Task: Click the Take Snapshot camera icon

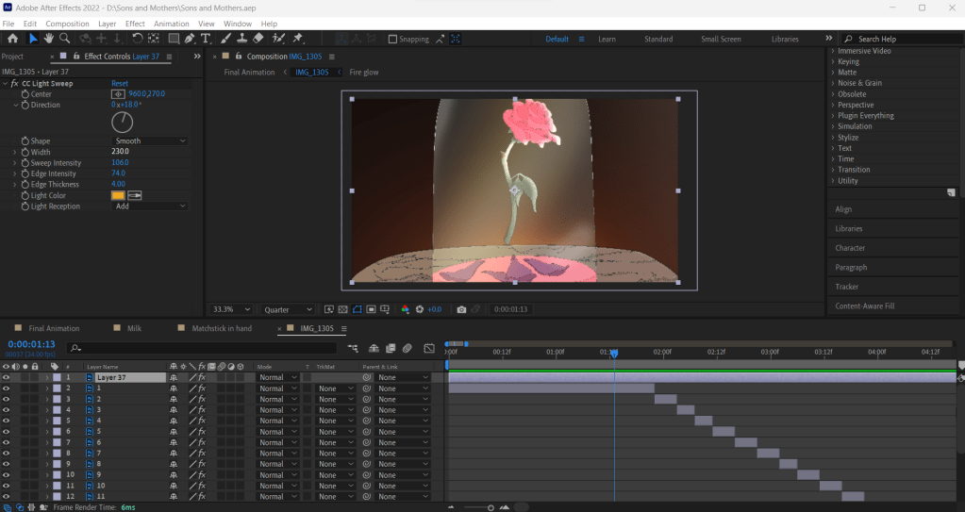Action: [461, 309]
